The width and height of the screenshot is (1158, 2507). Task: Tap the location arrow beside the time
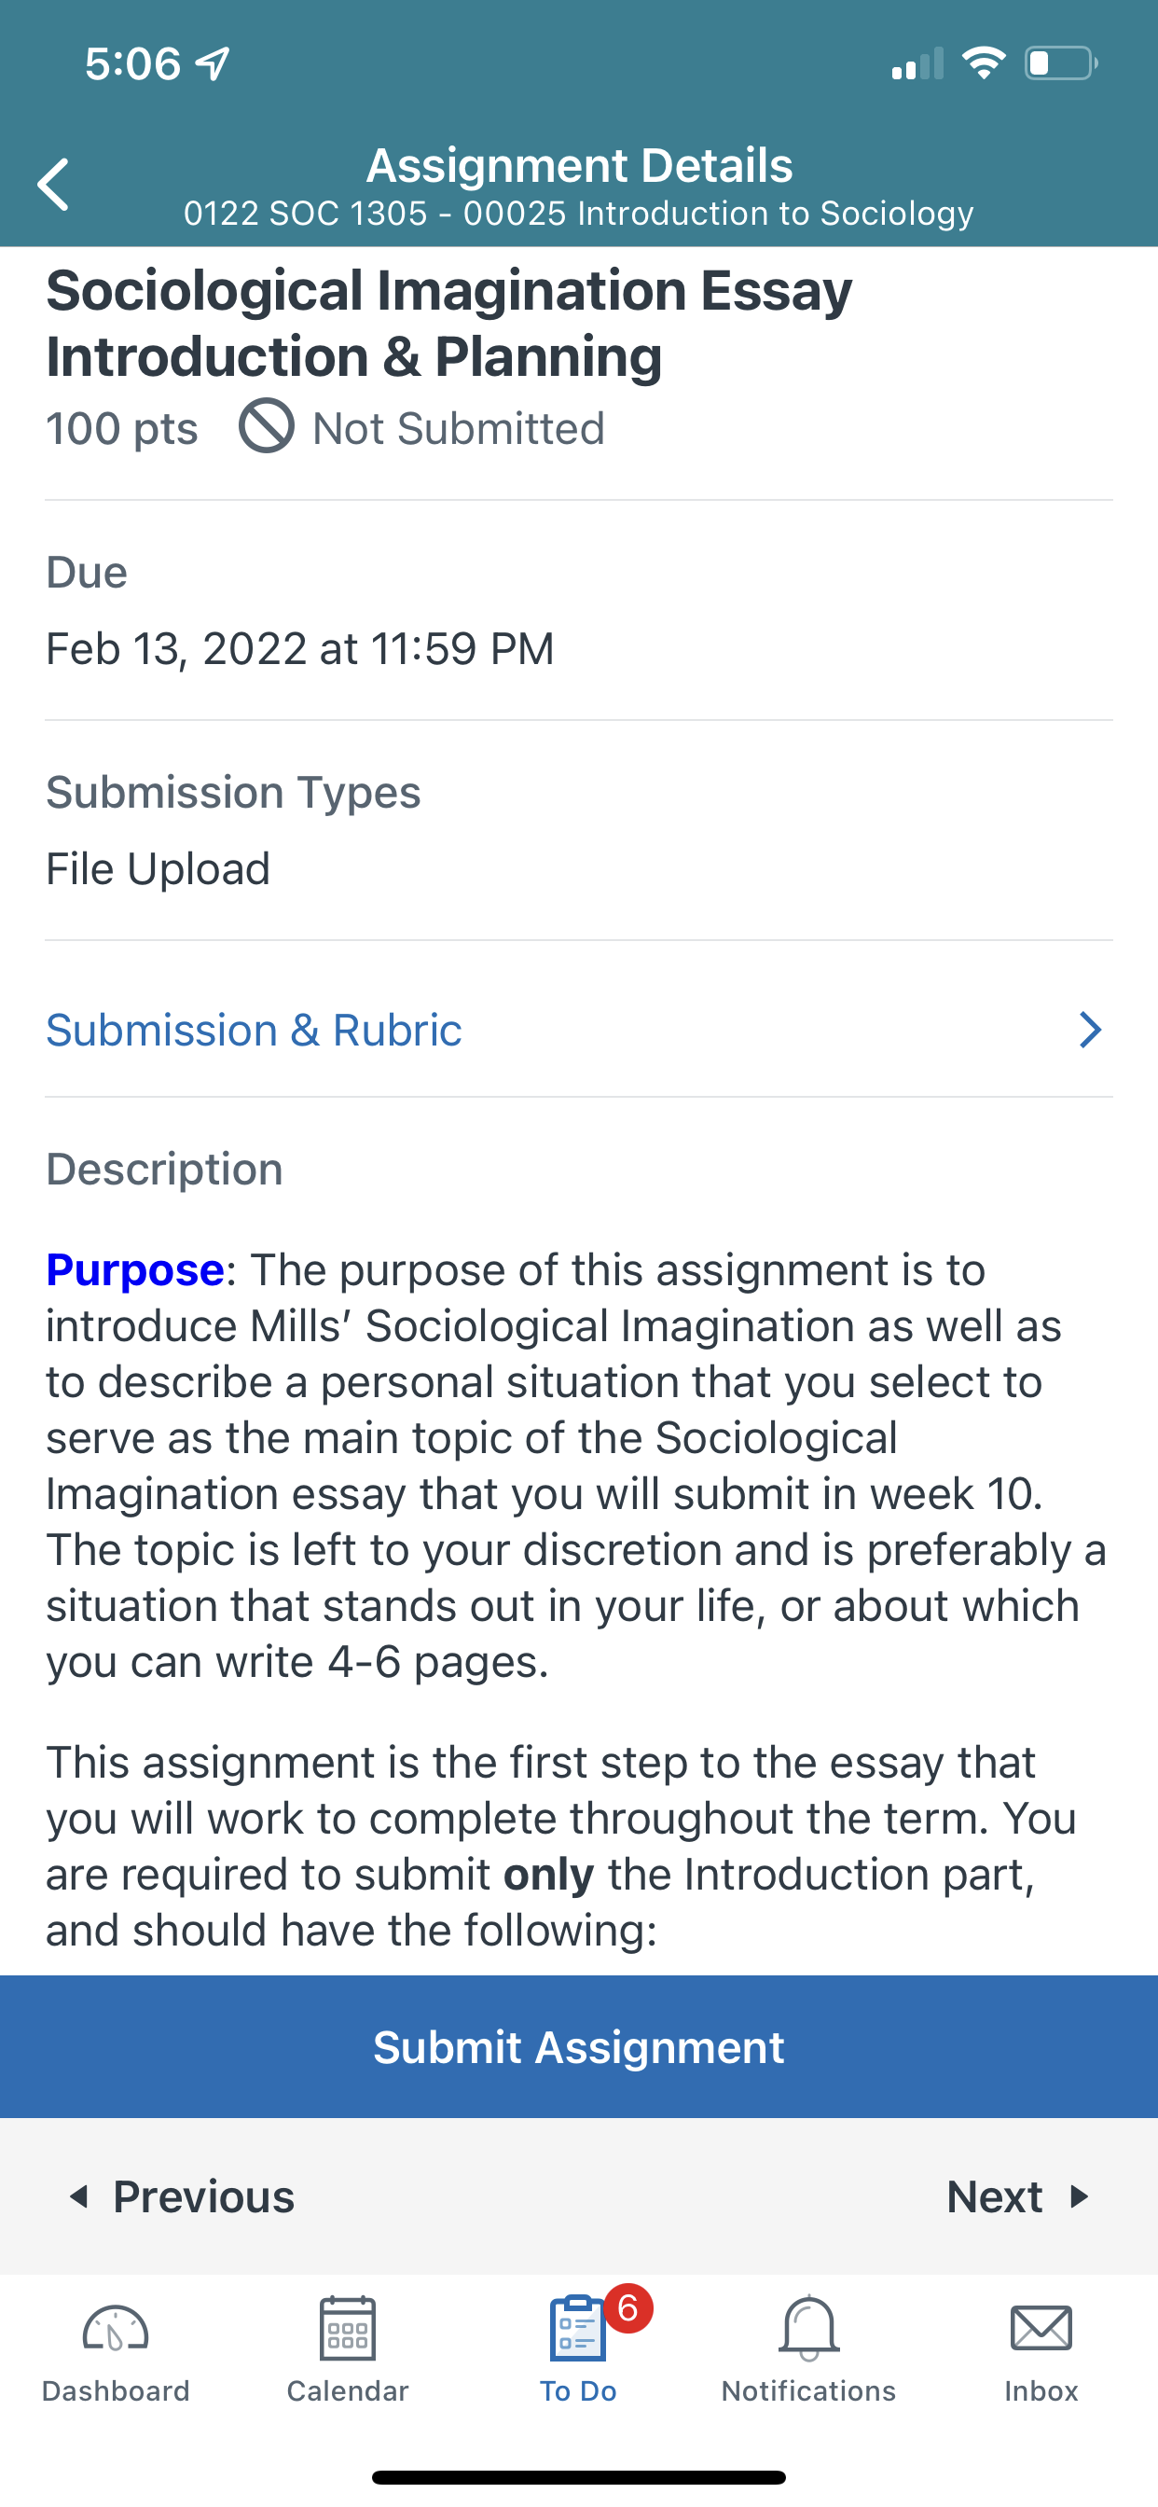point(214,64)
